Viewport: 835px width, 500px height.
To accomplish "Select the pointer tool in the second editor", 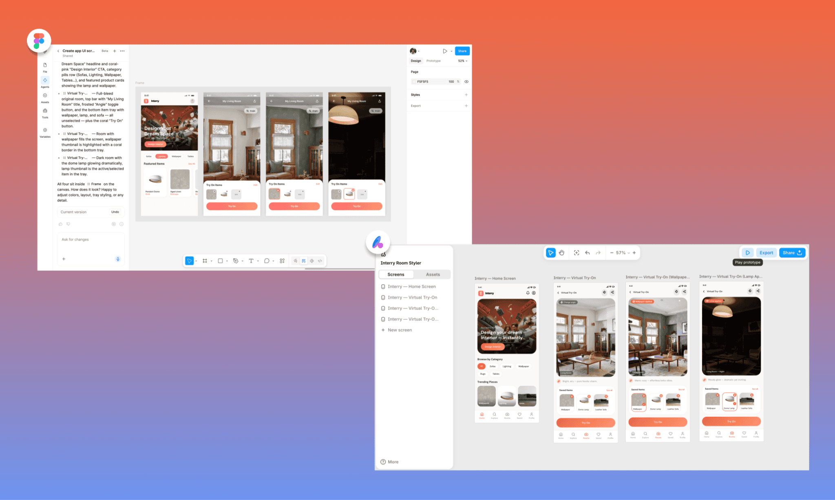I will (x=551, y=253).
